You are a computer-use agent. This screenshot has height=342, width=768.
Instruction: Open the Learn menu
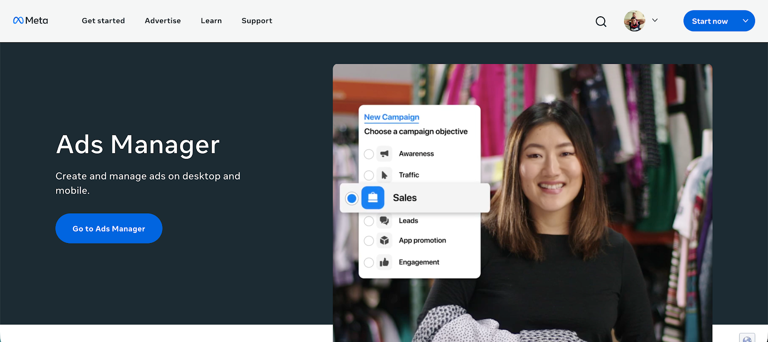(x=211, y=21)
